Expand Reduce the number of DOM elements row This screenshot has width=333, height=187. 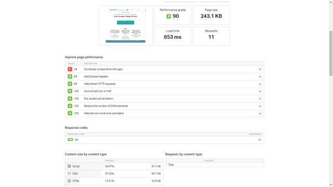[260, 106]
